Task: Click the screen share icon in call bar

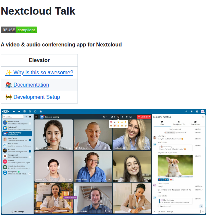Action: point(130,117)
